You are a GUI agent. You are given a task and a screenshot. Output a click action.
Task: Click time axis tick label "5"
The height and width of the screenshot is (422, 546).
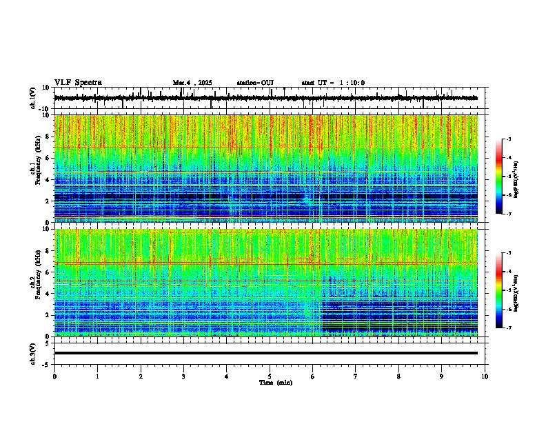point(270,376)
